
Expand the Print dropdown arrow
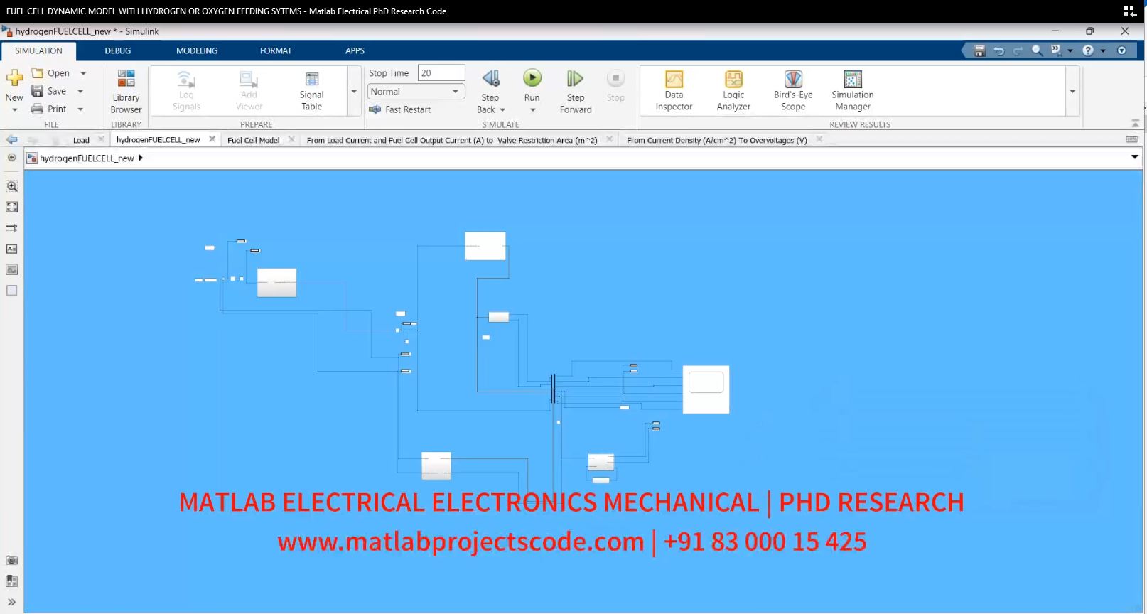[80, 109]
